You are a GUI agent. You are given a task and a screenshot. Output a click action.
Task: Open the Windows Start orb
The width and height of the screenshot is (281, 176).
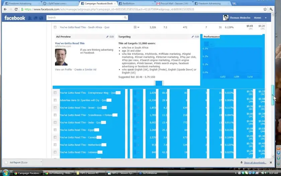coord(6,173)
